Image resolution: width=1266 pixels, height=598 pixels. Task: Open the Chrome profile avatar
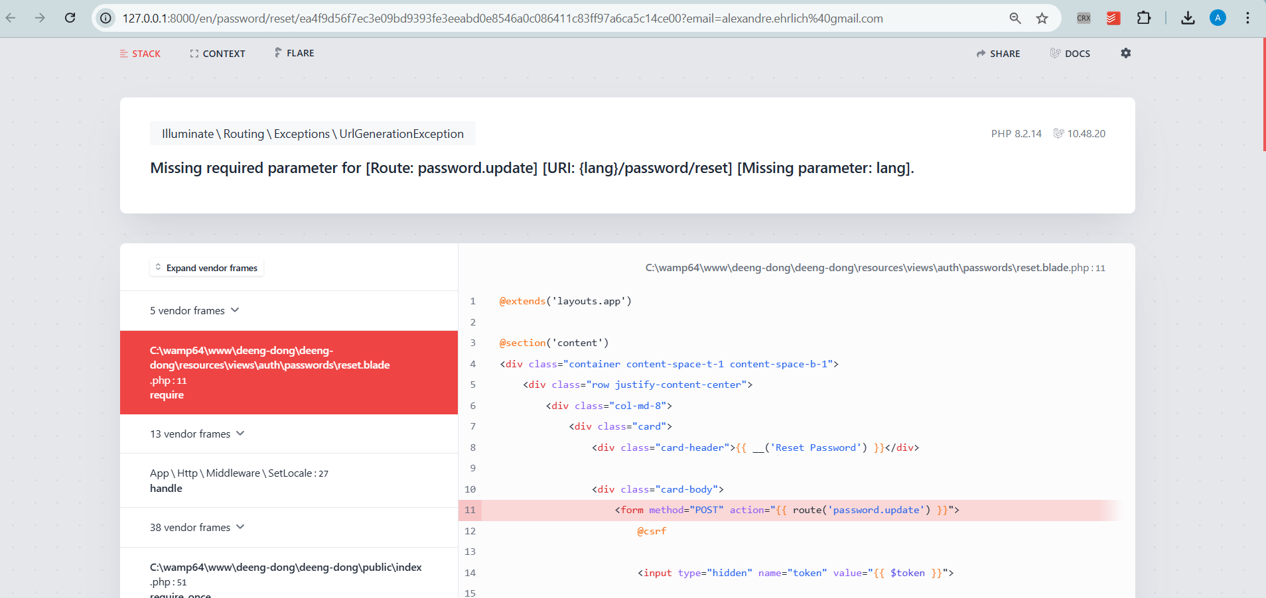pos(1218,18)
